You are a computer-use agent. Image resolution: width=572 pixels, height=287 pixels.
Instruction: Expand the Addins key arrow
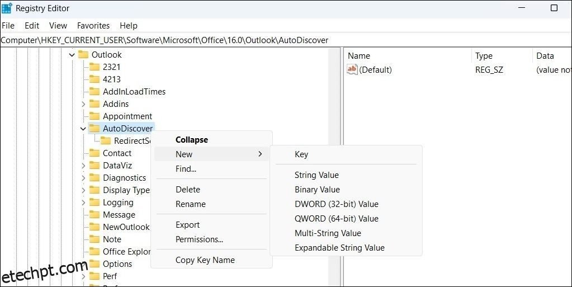(83, 104)
